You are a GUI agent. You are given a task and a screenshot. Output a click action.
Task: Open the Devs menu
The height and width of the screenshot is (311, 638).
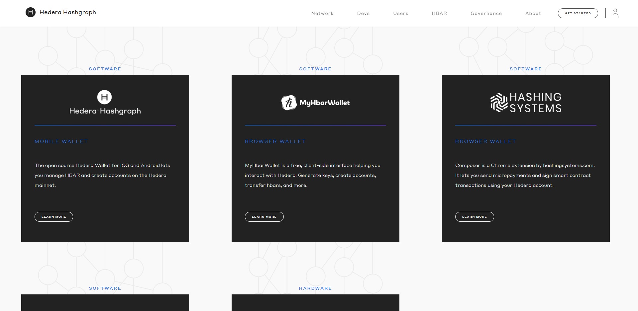[x=364, y=13]
